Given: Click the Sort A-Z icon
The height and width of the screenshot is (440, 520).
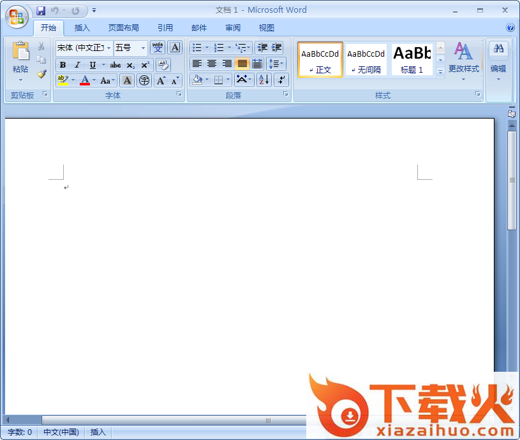Looking at the screenshot, I should (x=264, y=80).
